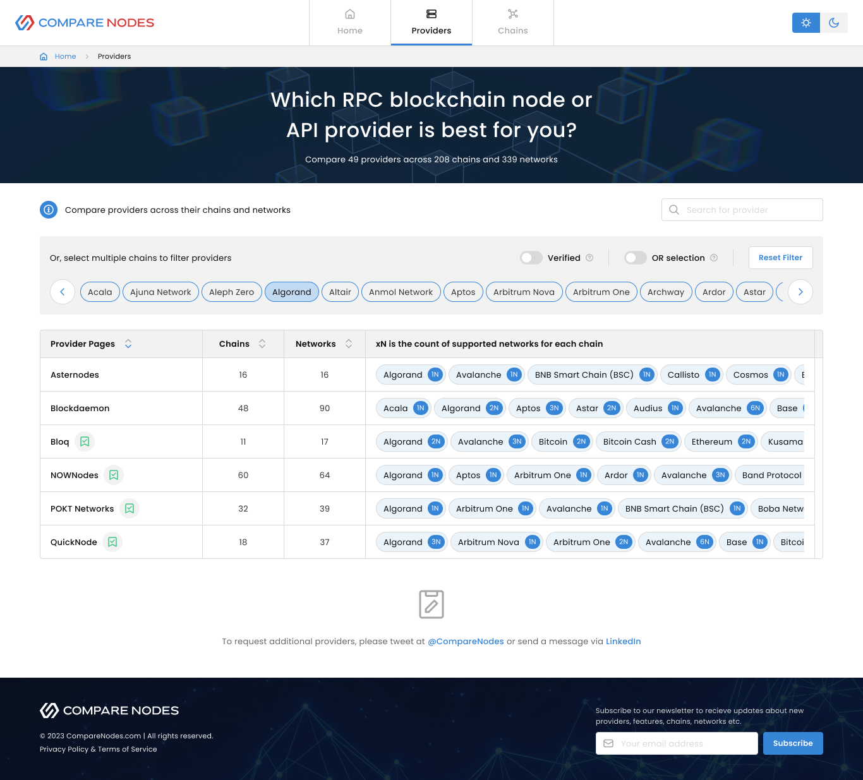
Task: Open the QuickNode provider page
Action: click(x=74, y=542)
